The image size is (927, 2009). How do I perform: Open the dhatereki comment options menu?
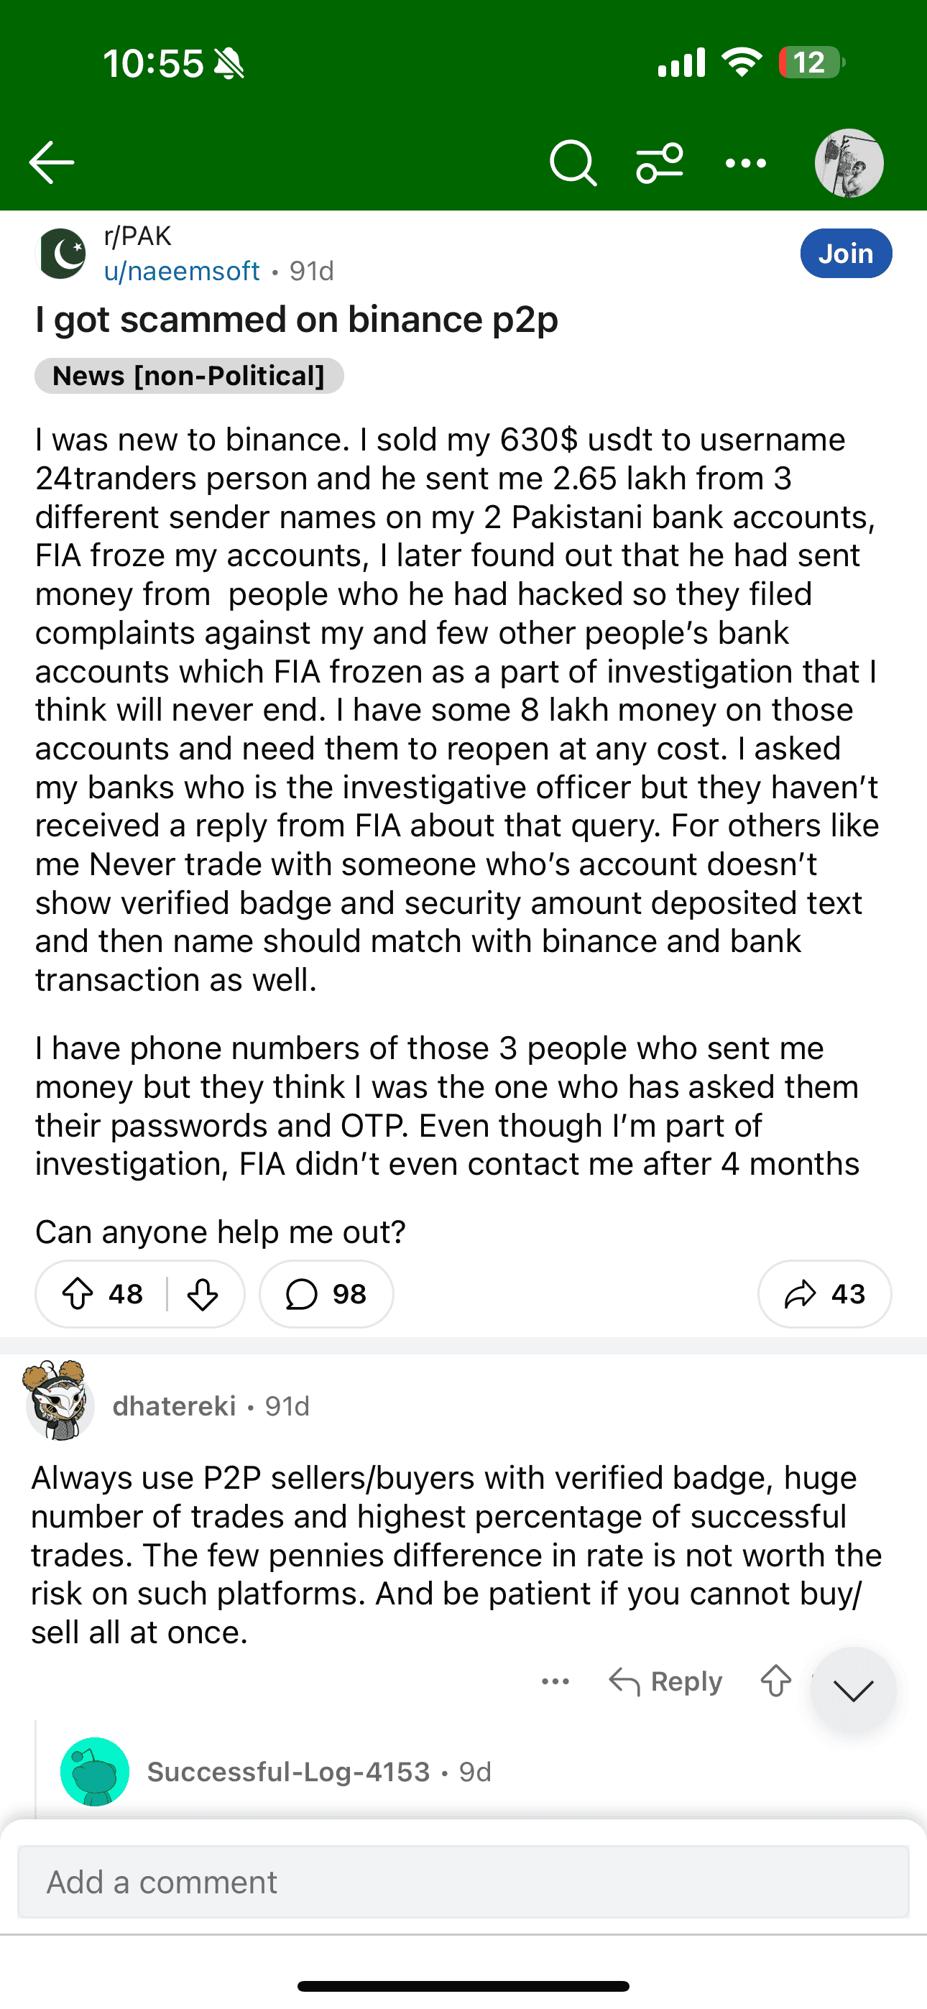[x=555, y=1681]
